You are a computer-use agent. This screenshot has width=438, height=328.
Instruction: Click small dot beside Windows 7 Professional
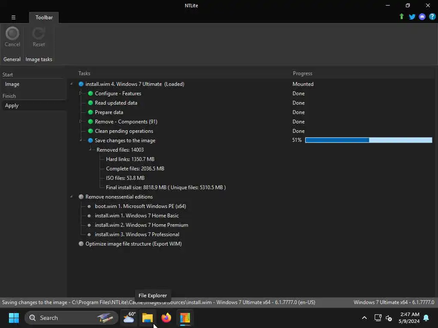coord(89,234)
